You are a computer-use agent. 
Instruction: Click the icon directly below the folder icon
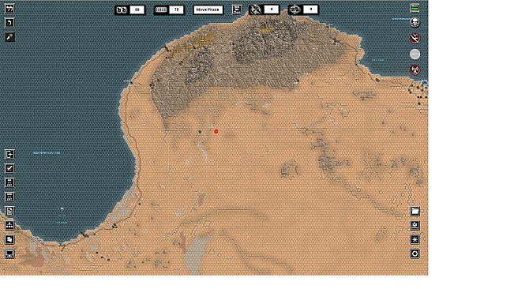tap(415, 225)
